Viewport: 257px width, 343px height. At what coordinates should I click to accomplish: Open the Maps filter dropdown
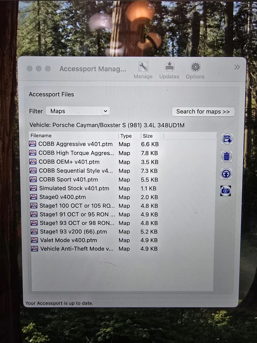[x=78, y=111]
